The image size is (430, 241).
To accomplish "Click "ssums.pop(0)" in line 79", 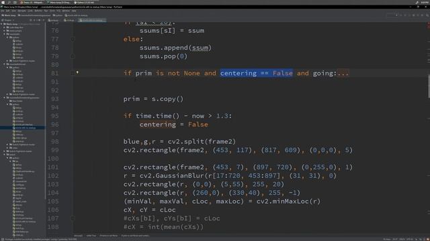I will click(163, 56).
